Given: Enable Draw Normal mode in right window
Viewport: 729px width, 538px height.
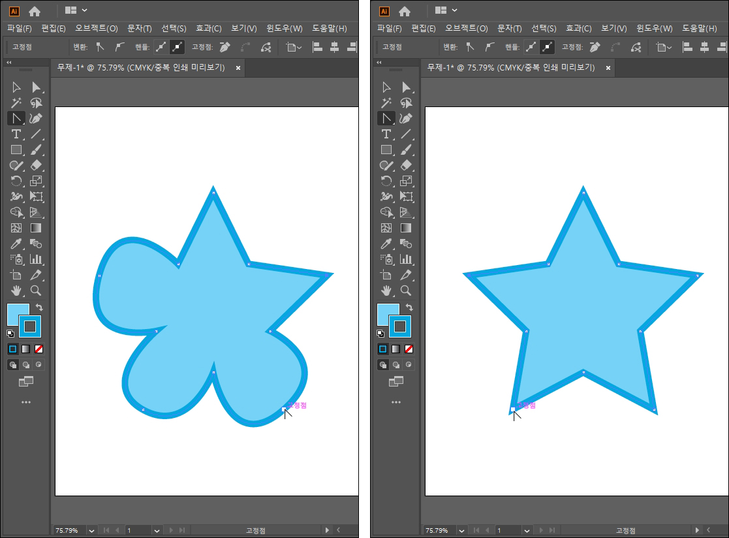Looking at the screenshot, I should [x=383, y=364].
